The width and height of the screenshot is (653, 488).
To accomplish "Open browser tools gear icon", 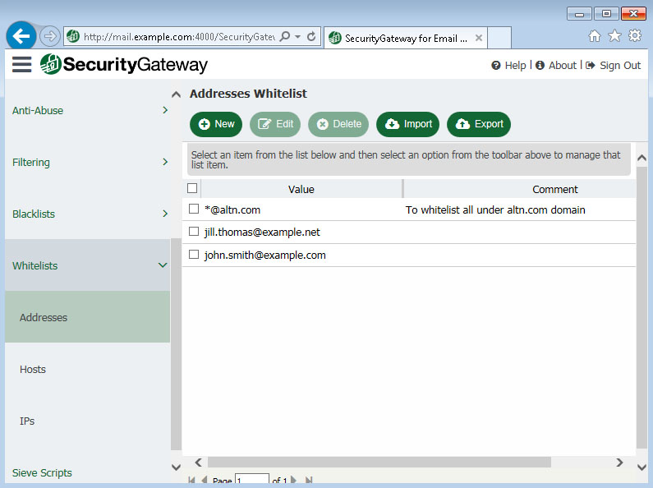I will (635, 36).
